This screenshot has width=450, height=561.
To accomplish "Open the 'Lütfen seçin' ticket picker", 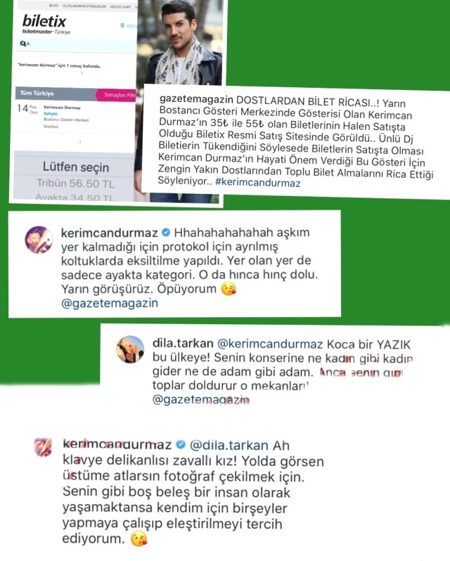I will pos(75,167).
